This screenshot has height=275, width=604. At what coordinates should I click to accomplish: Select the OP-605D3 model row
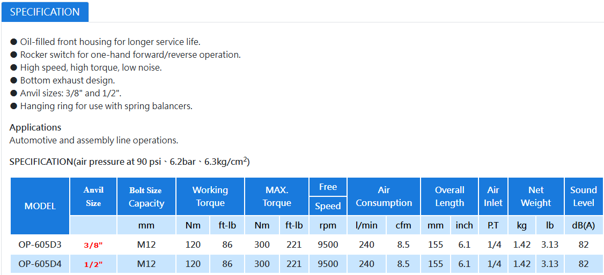(x=307, y=245)
